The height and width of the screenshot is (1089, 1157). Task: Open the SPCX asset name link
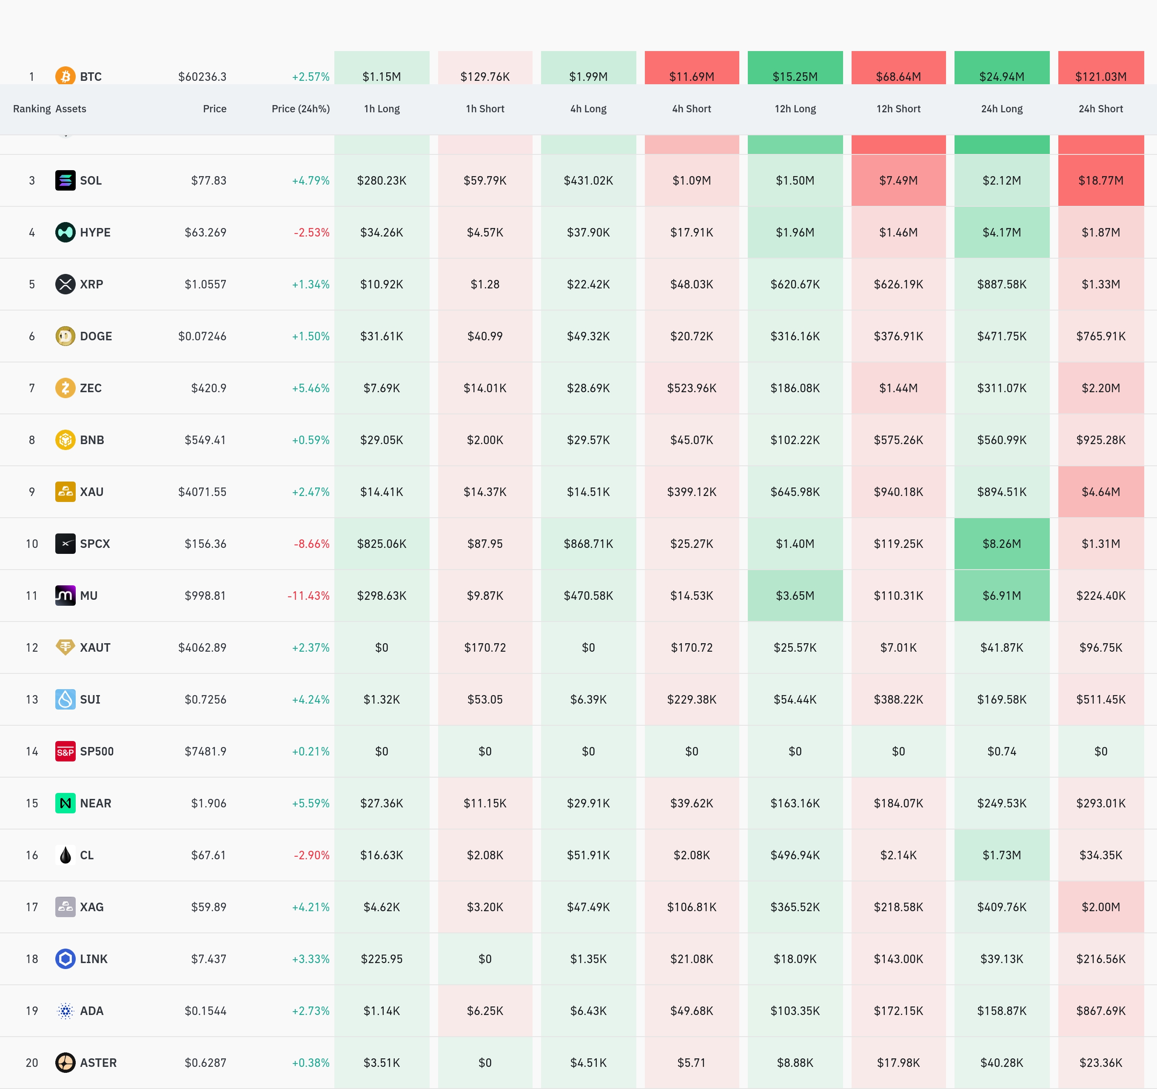[95, 544]
